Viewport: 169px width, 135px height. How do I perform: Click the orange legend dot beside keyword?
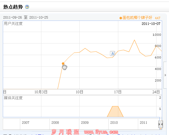tap(121, 18)
